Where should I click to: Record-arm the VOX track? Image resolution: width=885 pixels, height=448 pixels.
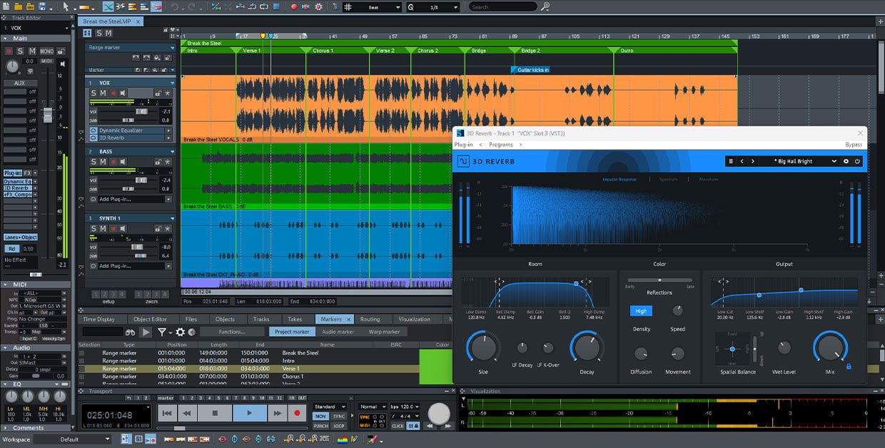tap(113, 92)
